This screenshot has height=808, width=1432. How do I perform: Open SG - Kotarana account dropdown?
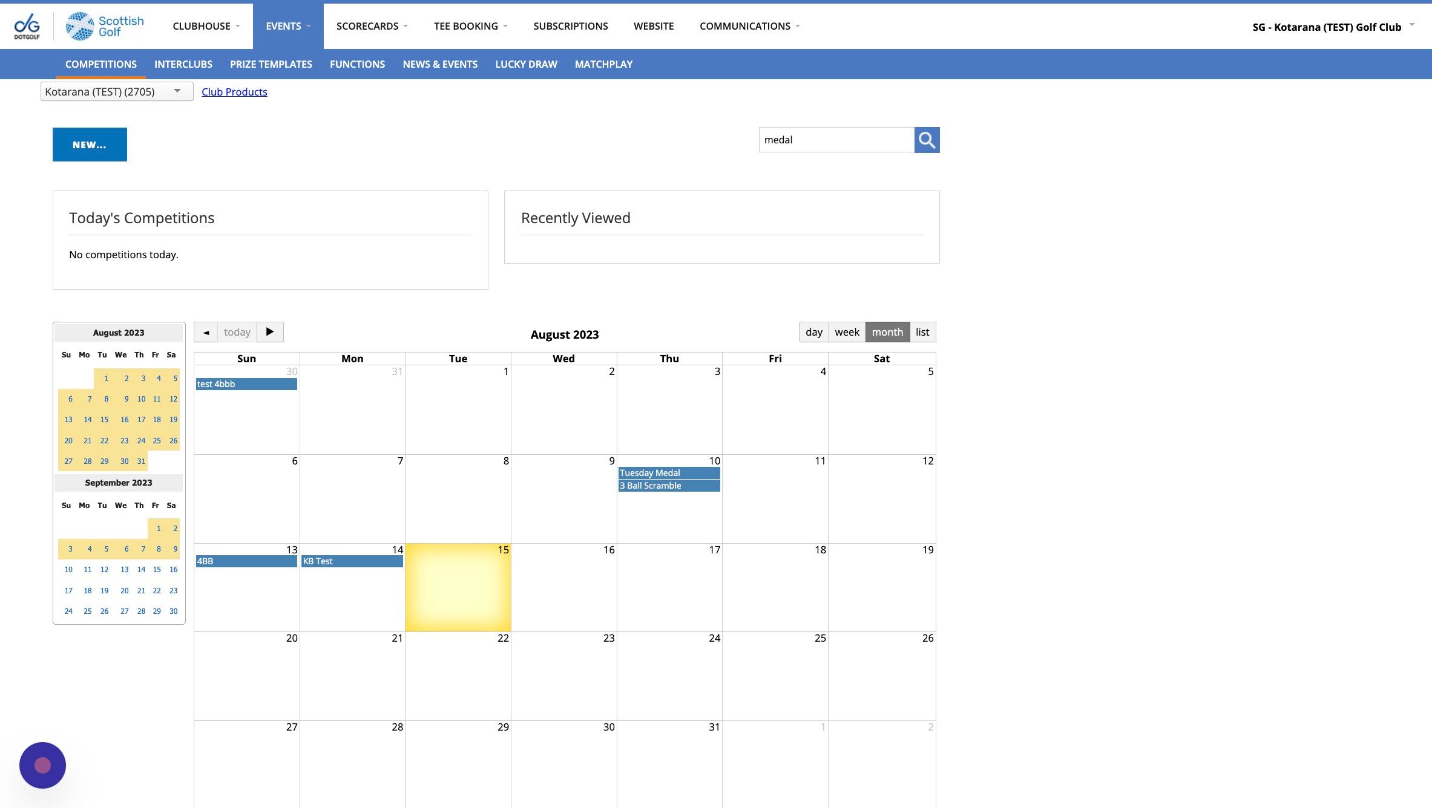[x=1333, y=27]
